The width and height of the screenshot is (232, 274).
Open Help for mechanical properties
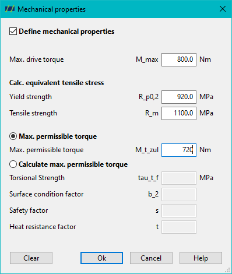point(201,258)
